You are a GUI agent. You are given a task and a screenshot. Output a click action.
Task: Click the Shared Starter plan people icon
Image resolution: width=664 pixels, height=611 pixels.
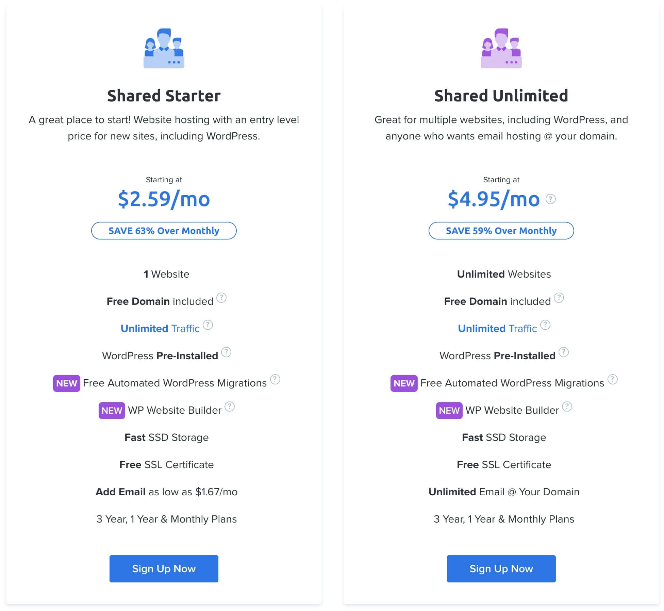164,48
